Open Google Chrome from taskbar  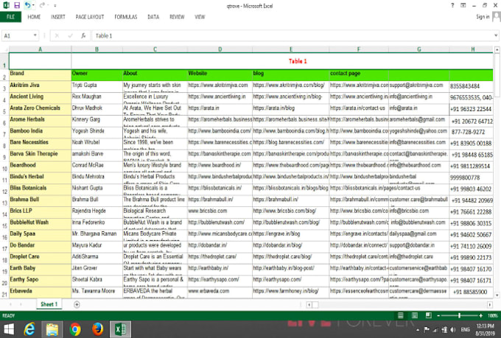pyautogui.click(x=75, y=329)
